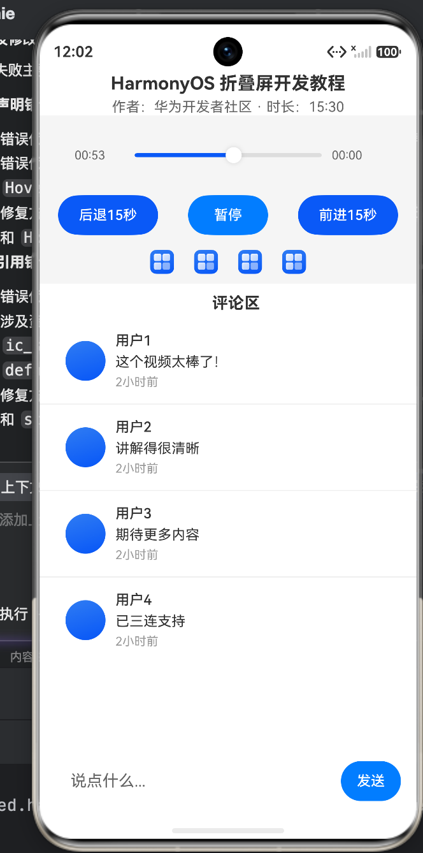The width and height of the screenshot is (423, 853).
Task: Click the 2小时前 timestamp under 用户4
Action: 137,641
